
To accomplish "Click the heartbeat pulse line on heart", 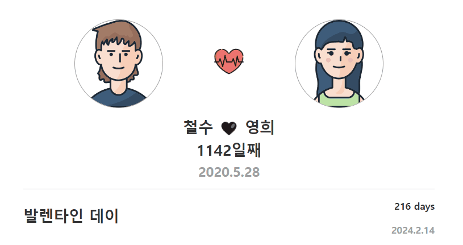I will coord(229,61).
